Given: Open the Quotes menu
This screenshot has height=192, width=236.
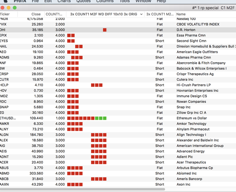Looking at the screenshot, I should coord(84,1).
